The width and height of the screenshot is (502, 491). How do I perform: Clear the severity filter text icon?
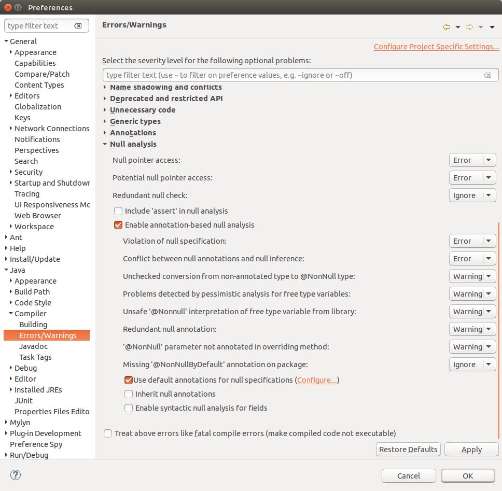click(x=487, y=75)
